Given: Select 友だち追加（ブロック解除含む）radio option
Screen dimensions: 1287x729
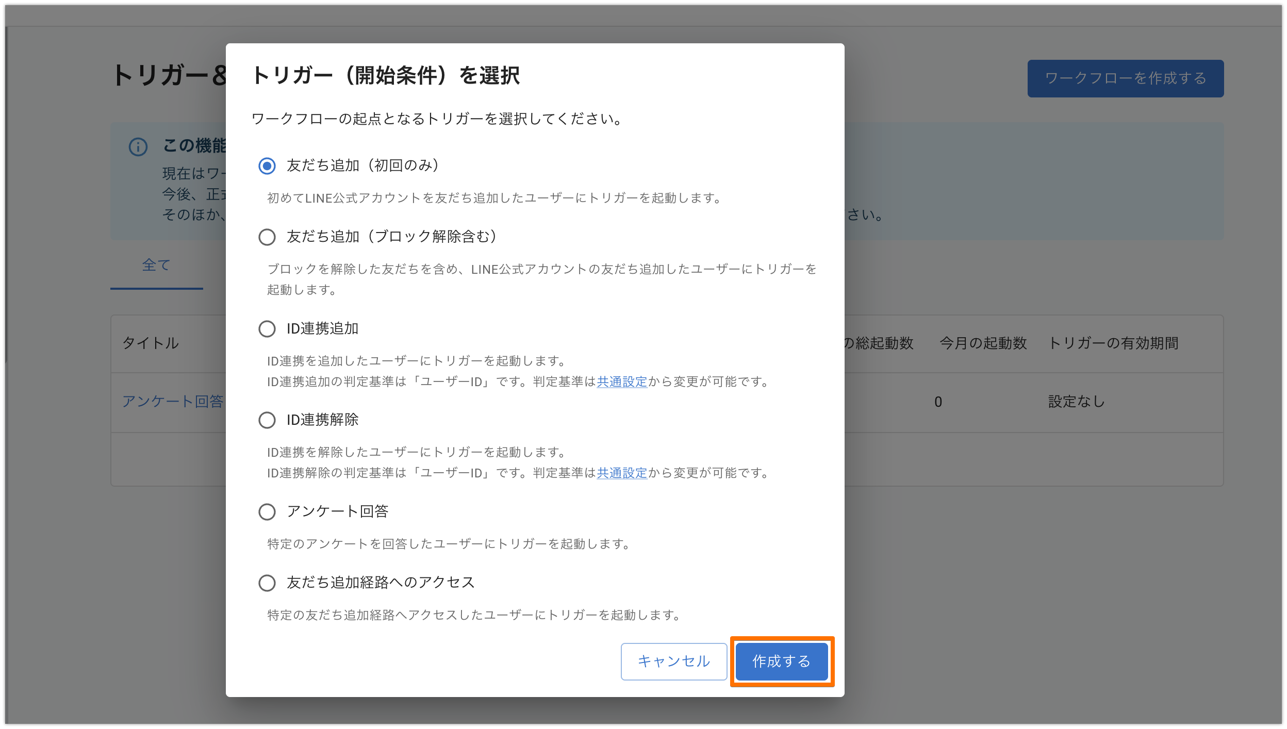Looking at the screenshot, I should point(267,237).
